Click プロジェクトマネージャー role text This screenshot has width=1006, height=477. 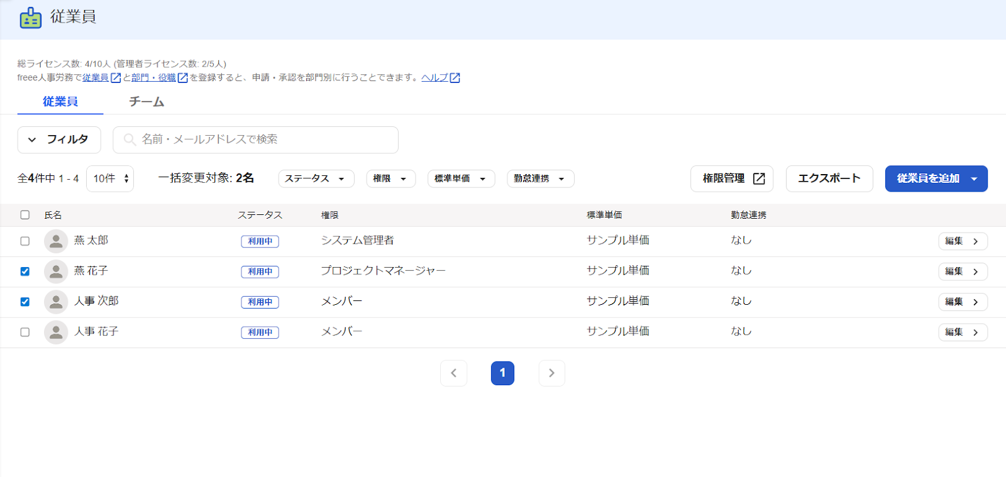[383, 271]
